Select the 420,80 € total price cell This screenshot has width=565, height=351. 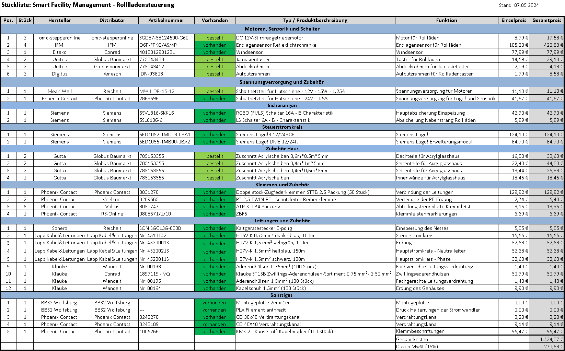pos(546,45)
